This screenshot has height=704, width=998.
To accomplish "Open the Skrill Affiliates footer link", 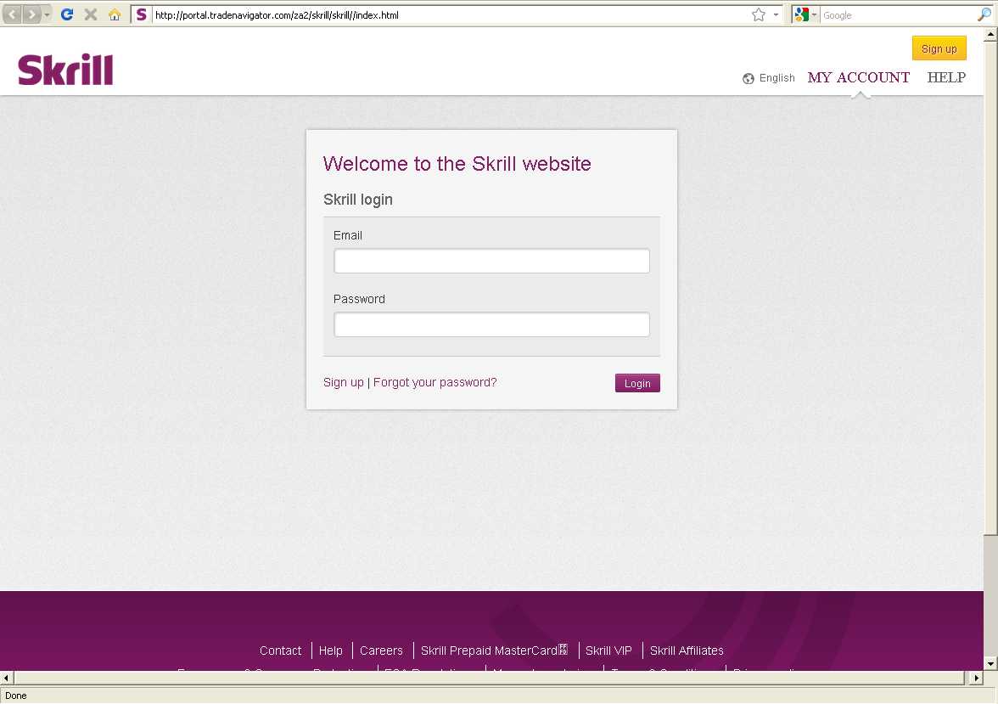I will [x=686, y=650].
